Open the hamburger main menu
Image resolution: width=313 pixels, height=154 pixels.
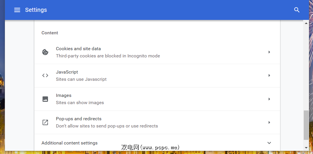click(x=17, y=10)
